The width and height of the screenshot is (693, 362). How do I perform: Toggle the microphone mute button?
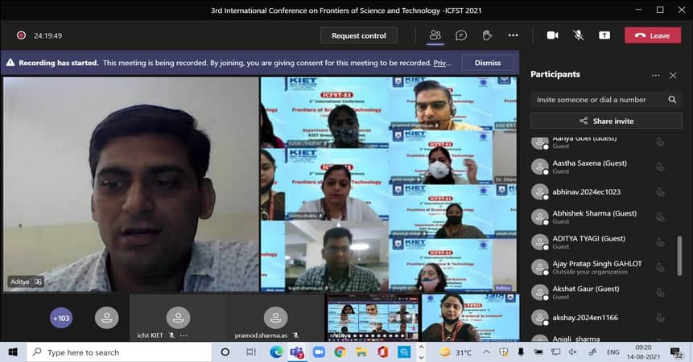[578, 35]
